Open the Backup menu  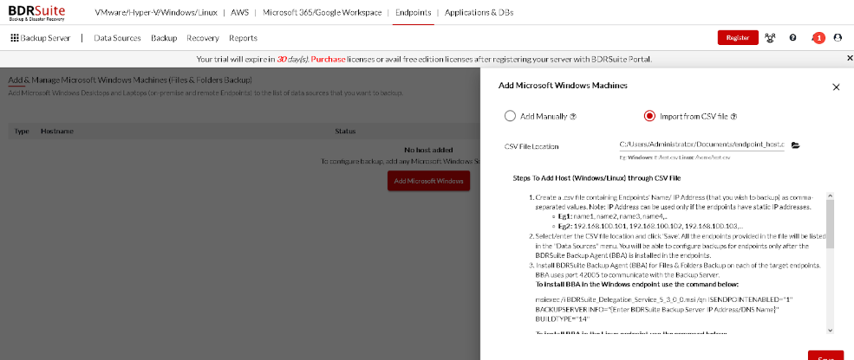click(164, 38)
